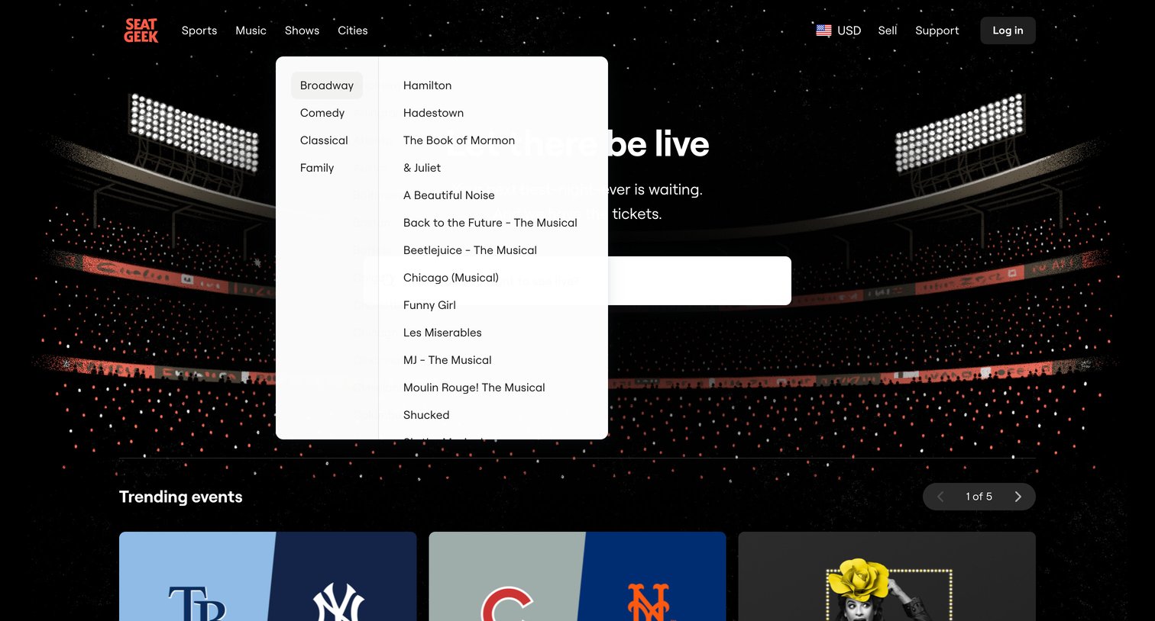Click the SeatGeek logo
Image resolution: width=1155 pixels, height=621 pixels.
point(141,31)
